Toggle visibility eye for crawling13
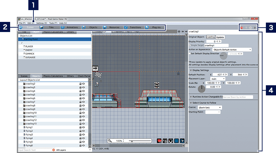276x153 pixels. (83, 124)
